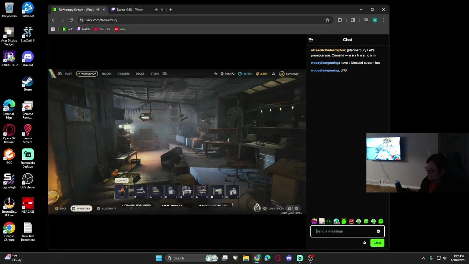Open Chrome three-dot menu
This screenshot has width=469, height=264.
point(384,20)
